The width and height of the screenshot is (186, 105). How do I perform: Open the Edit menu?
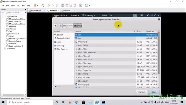point(8,6)
